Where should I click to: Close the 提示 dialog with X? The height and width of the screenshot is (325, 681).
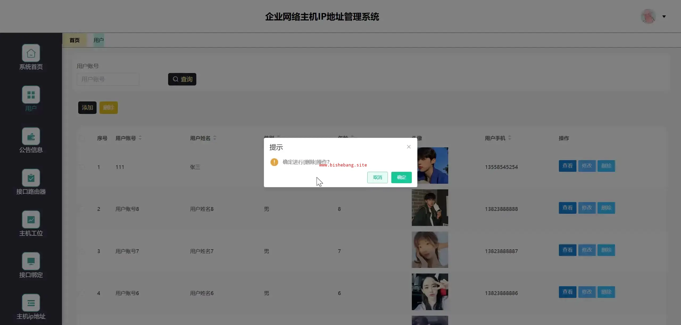pyautogui.click(x=409, y=147)
